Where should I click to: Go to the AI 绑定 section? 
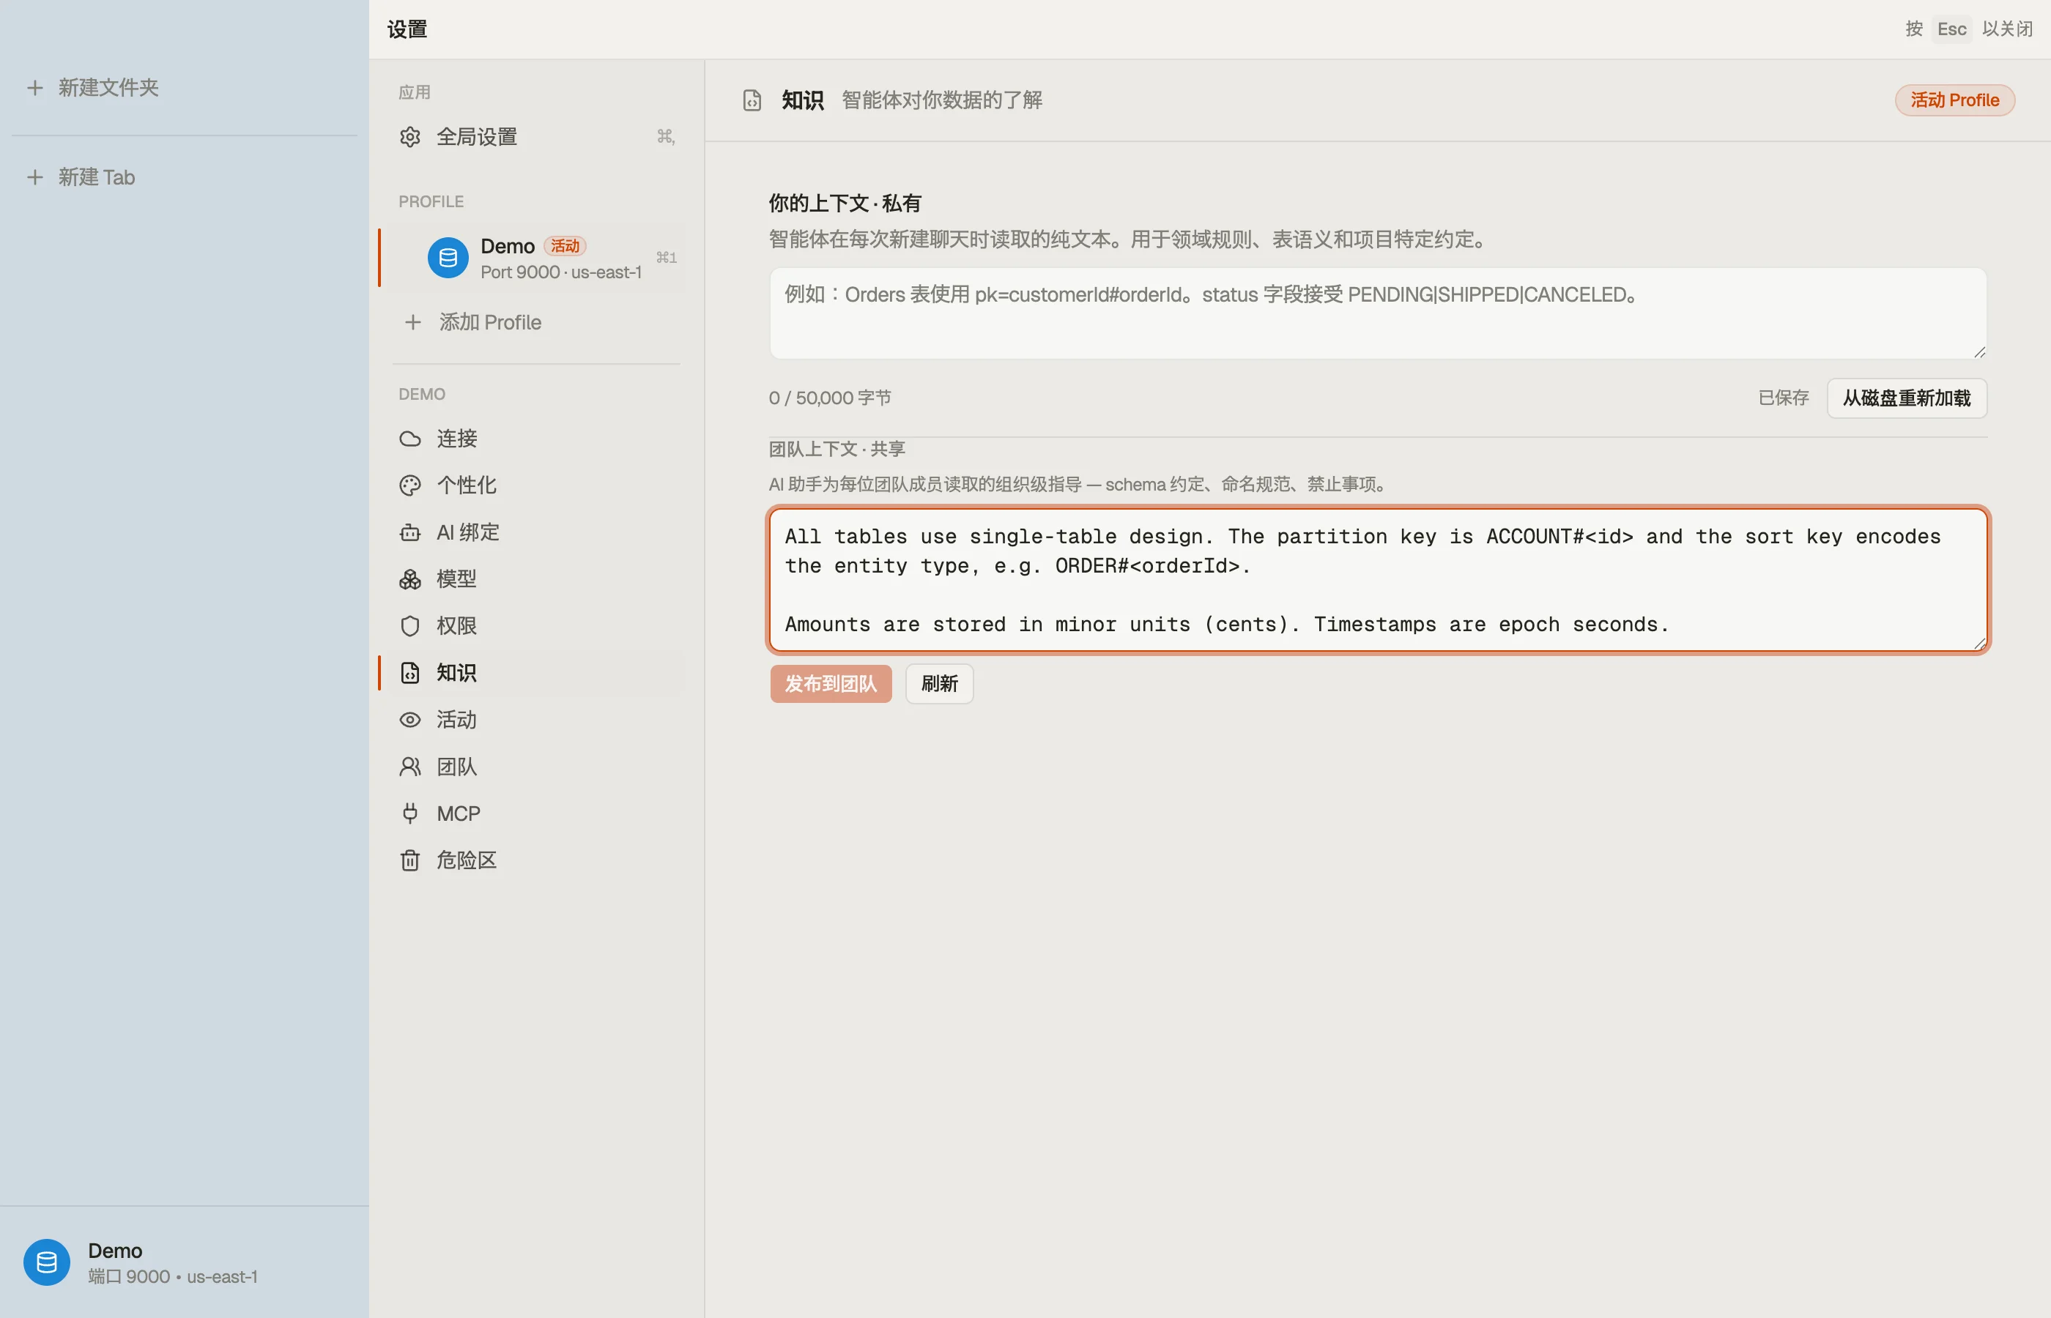point(536,532)
